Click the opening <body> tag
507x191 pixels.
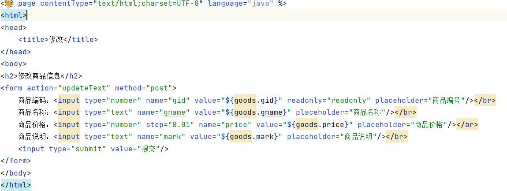tap(14, 64)
